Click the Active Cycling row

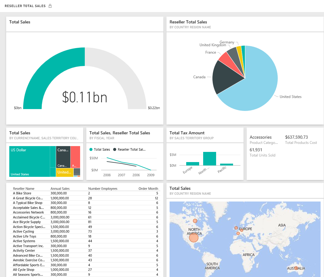click(23, 231)
